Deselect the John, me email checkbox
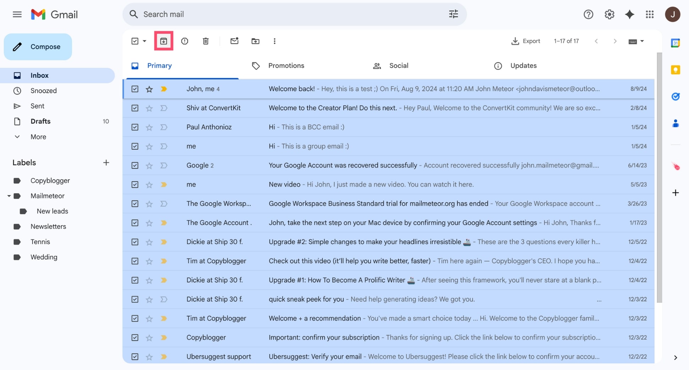The height and width of the screenshot is (370, 689). (135, 89)
